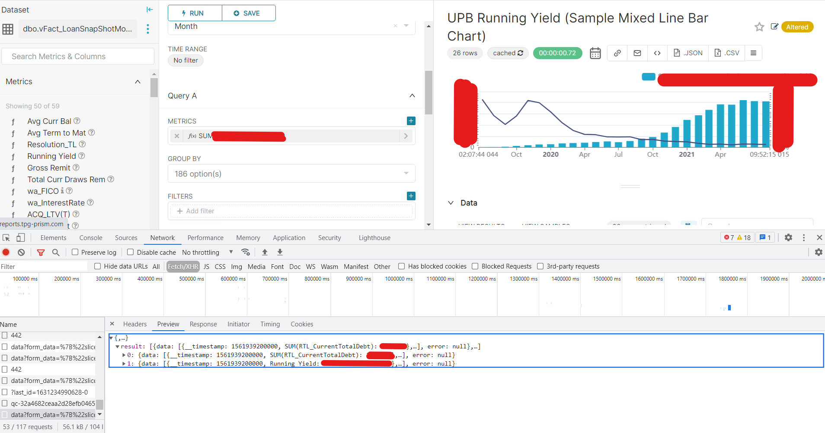The height and width of the screenshot is (433, 825).
Task: Check Disable cache in DevTools
Action: [x=130, y=252]
